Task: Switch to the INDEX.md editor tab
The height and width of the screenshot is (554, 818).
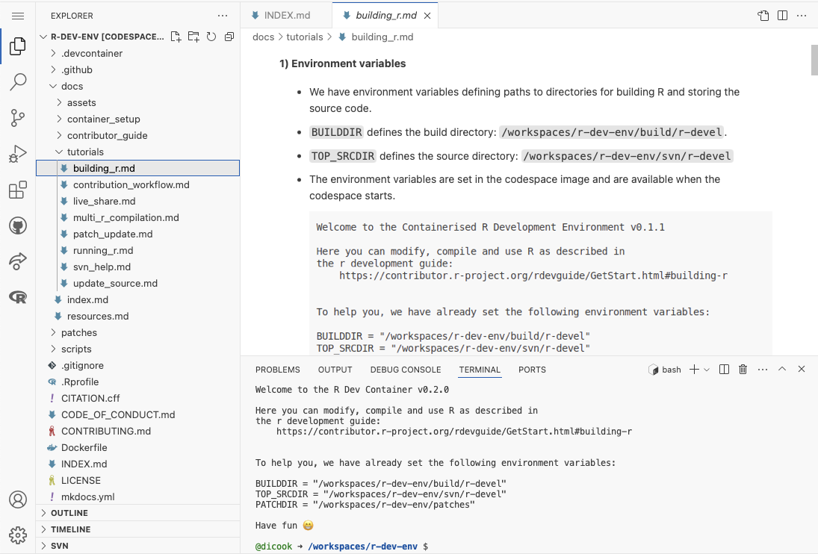Action: [x=286, y=16]
